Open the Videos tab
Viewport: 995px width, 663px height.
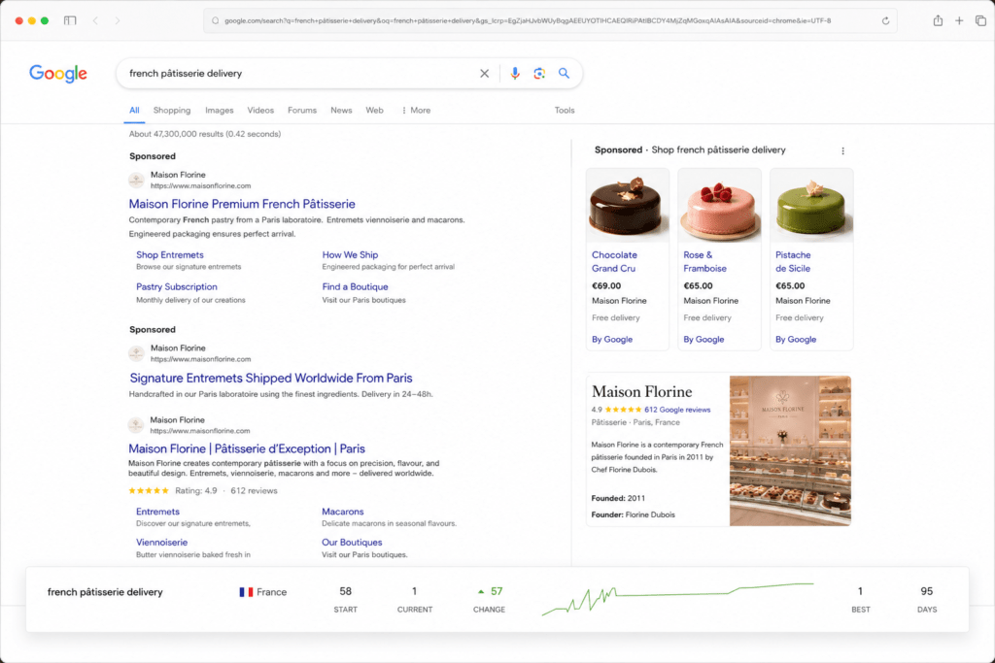pyautogui.click(x=260, y=111)
